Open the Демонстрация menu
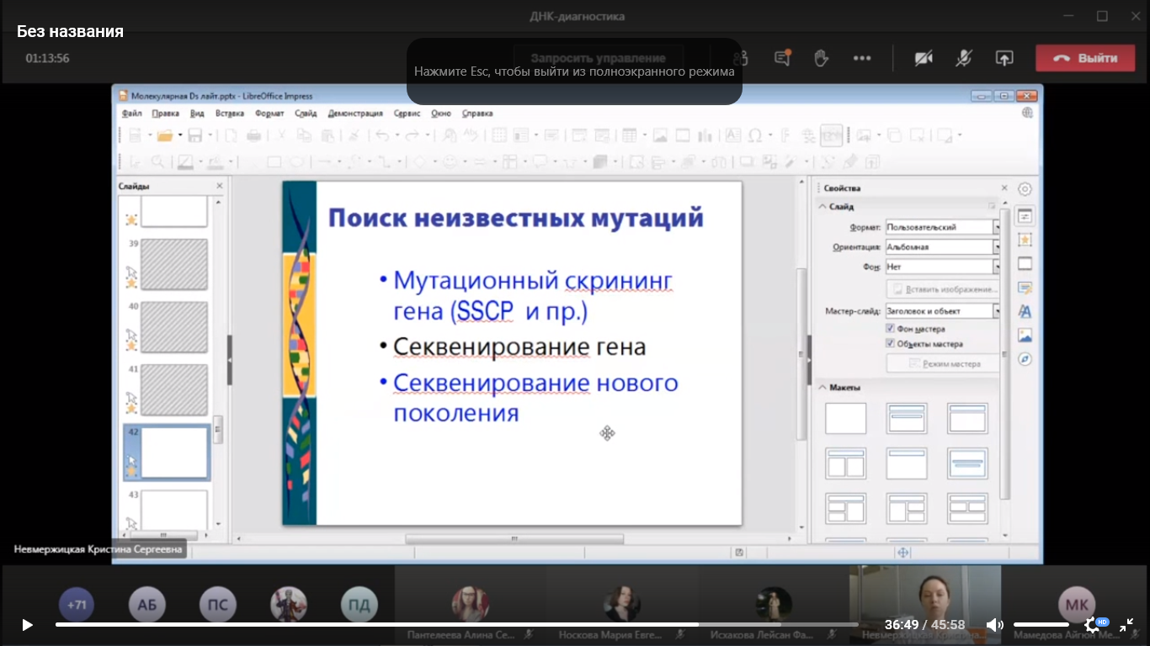This screenshot has width=1150, height=646. [355, 113]
